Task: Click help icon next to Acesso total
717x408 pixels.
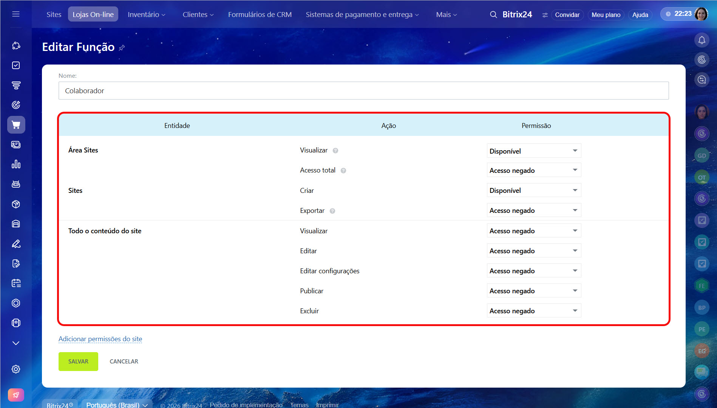Action: click(343, 171)
